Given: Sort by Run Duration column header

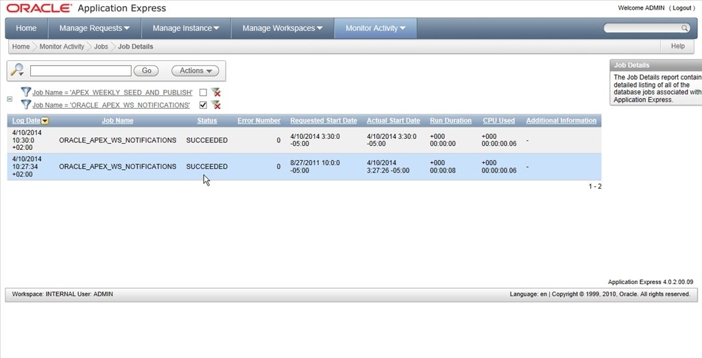Looking at the screenshot, I should 451,120.
